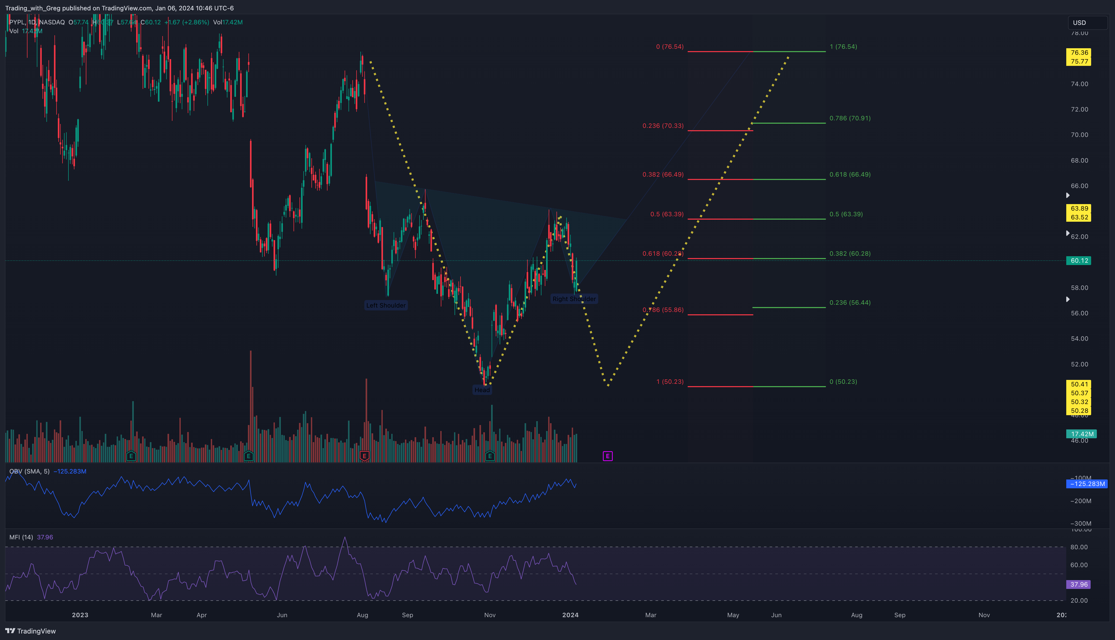Click the green 0.382 (60.28) Fibonacci label
The image size is (1115, 640).
850,254
